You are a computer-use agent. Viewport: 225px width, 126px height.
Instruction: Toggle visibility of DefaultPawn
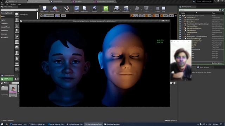[x=180, y=22]
